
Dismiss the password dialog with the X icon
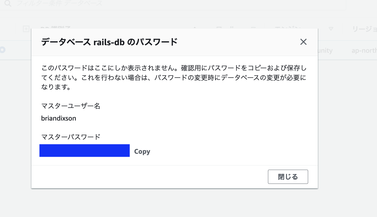[x=303, y=42]
